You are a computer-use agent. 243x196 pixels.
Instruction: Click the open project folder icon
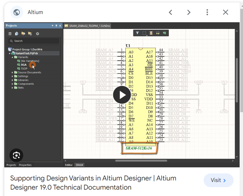click(23, 34)
